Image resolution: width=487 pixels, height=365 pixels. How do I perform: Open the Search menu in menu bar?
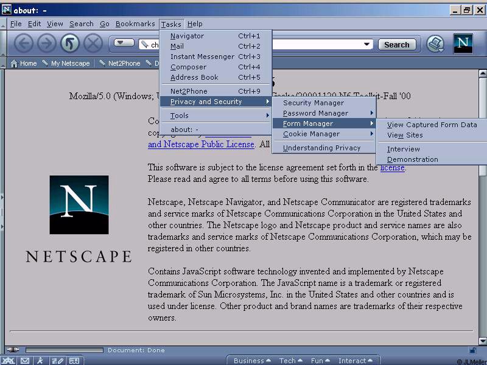(82, 24)
